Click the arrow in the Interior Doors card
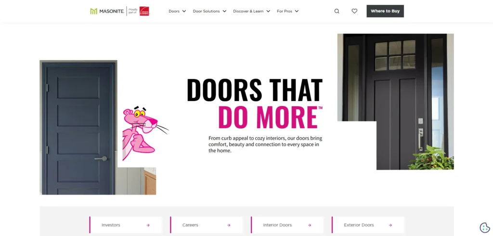Screen dimensions: 493x236 [310, 225]
